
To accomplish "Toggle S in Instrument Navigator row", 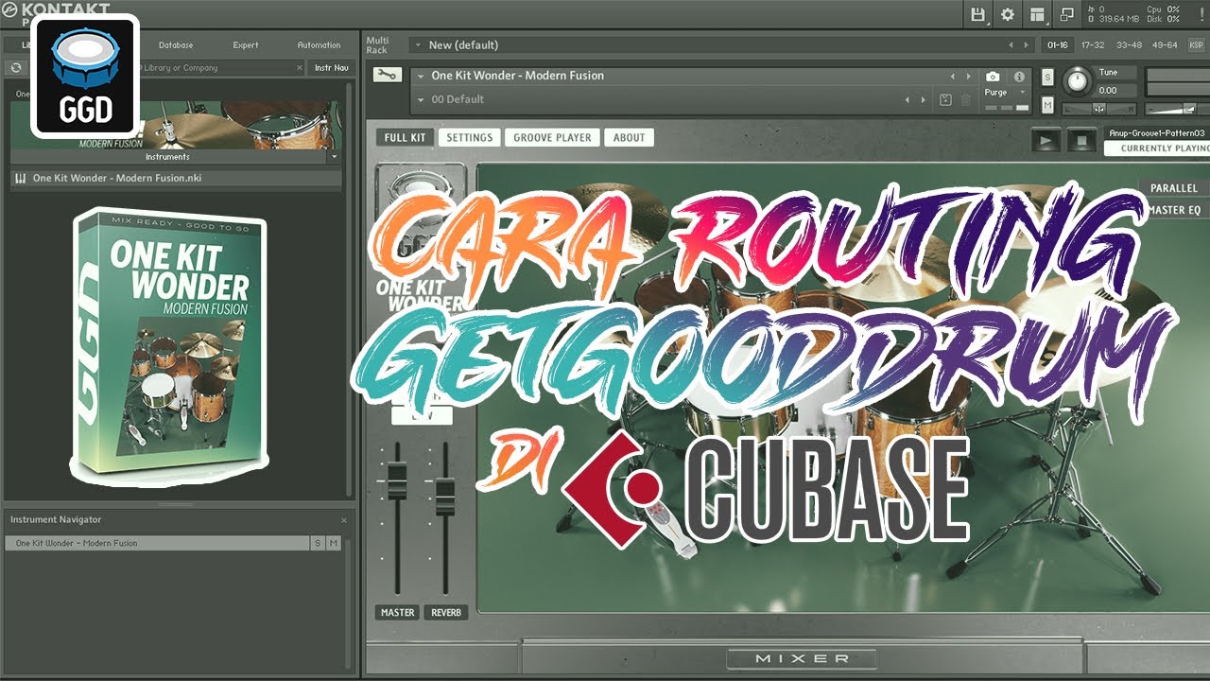I will pyautogui.click(x=318, y=543).
